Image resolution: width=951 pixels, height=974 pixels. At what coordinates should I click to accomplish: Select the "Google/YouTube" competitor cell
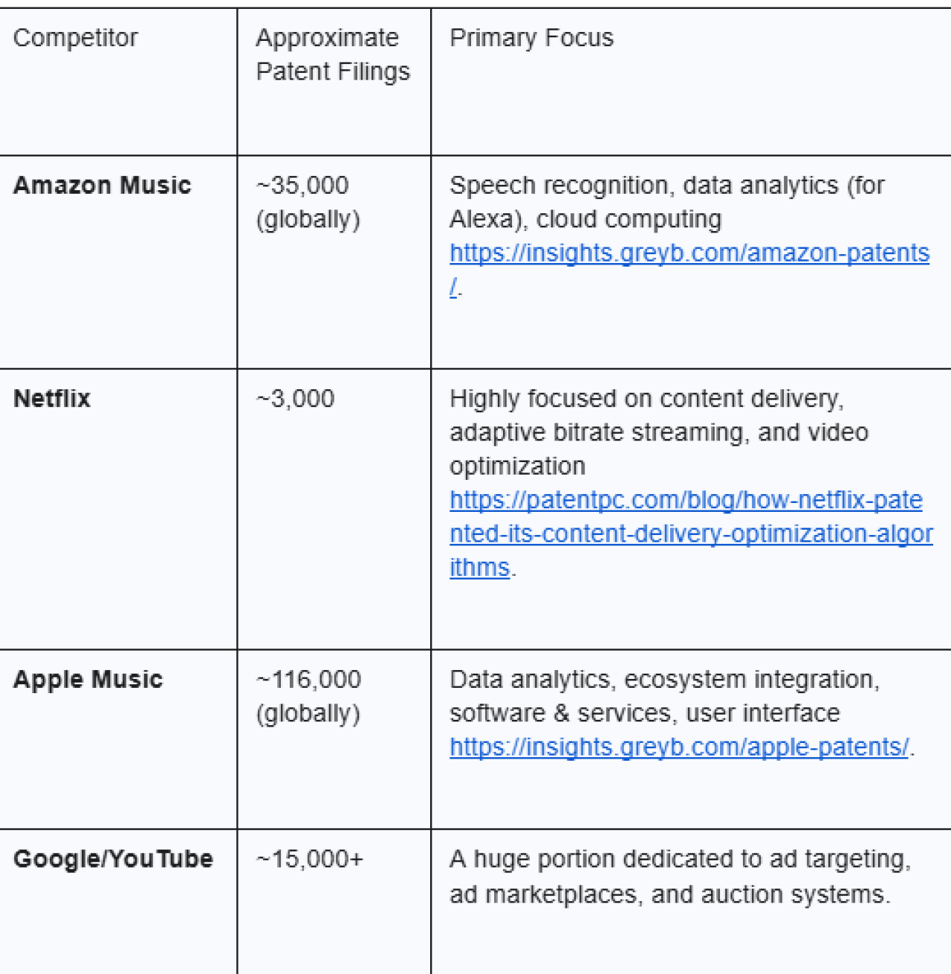click(113, 860)
